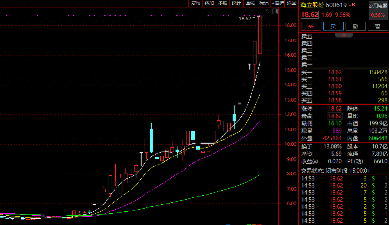The width and height of the screenshot is (389, 225).
Task: Click the 买一 volume 158428
Action: 378,72
